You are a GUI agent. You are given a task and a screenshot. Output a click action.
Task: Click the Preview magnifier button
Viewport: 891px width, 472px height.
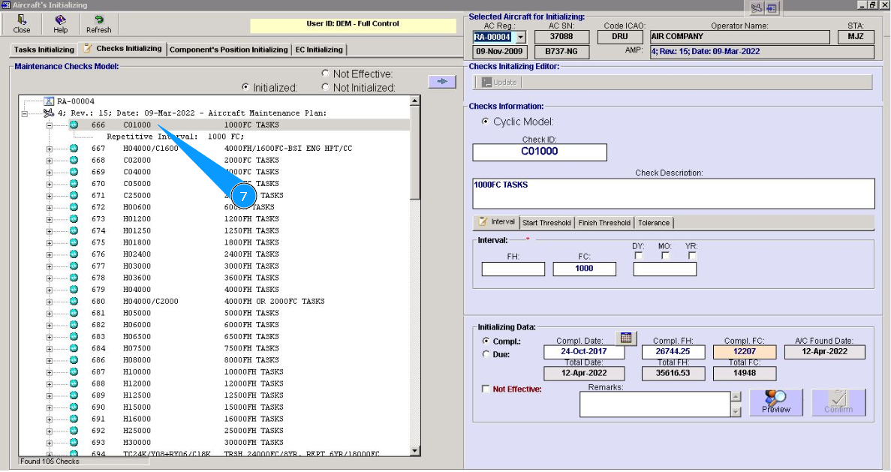pyautogui.click(x=775, y=401)
